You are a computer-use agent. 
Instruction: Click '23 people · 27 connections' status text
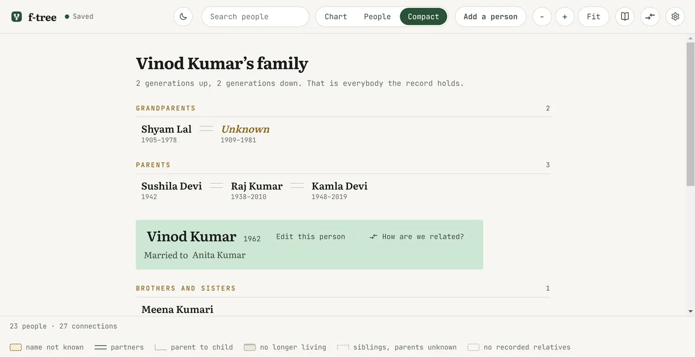pyautogui.click(x=64, y=326)
